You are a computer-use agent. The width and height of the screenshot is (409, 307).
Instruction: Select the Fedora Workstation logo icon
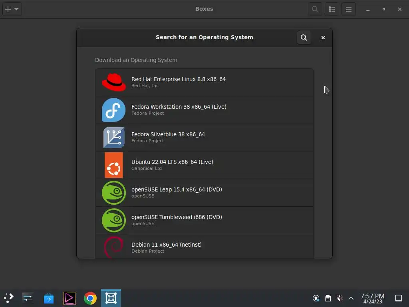point(114,110)
